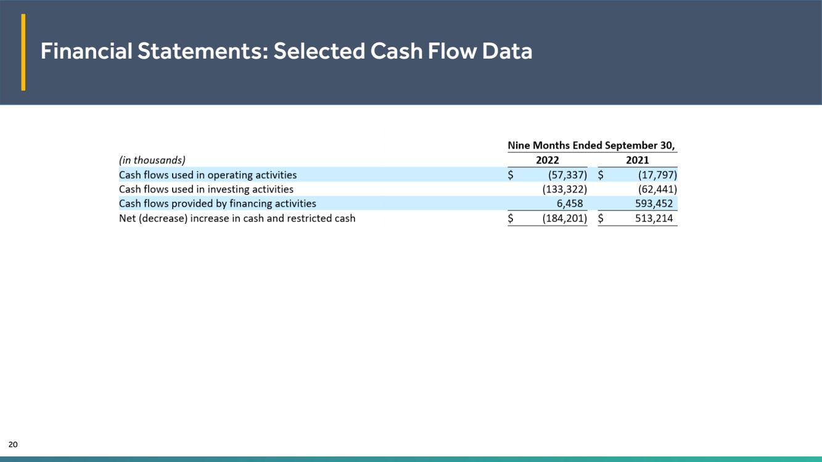Click 'Cash flows used in operating activities' row label

[x=208, y=175]
